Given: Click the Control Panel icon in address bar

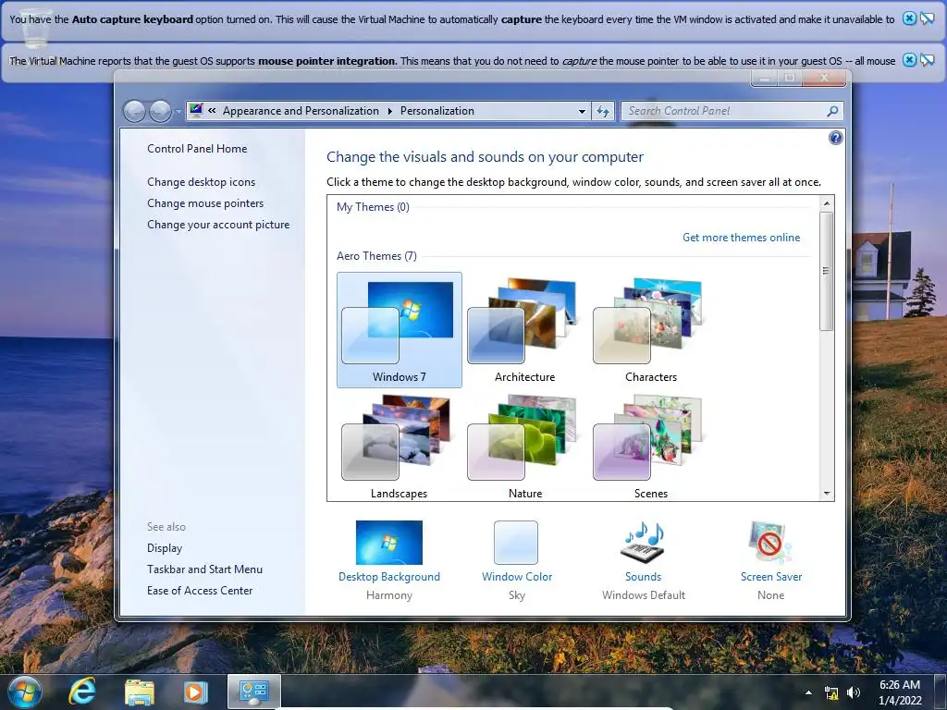Looking at the screenshot, I should pos(196,111).
